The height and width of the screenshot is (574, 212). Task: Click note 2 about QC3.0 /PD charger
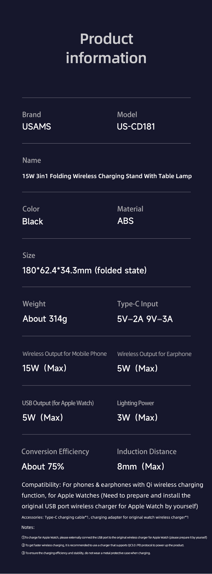pyautogui.click(x=103, y=545)
